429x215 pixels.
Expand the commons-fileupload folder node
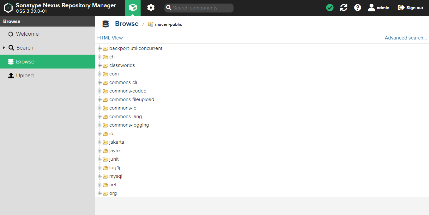click(100, 99)
